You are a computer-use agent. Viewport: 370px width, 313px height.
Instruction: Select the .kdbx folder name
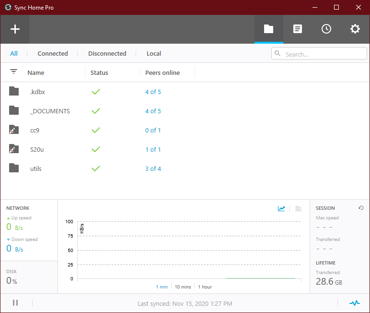click(x=37, y=92)
